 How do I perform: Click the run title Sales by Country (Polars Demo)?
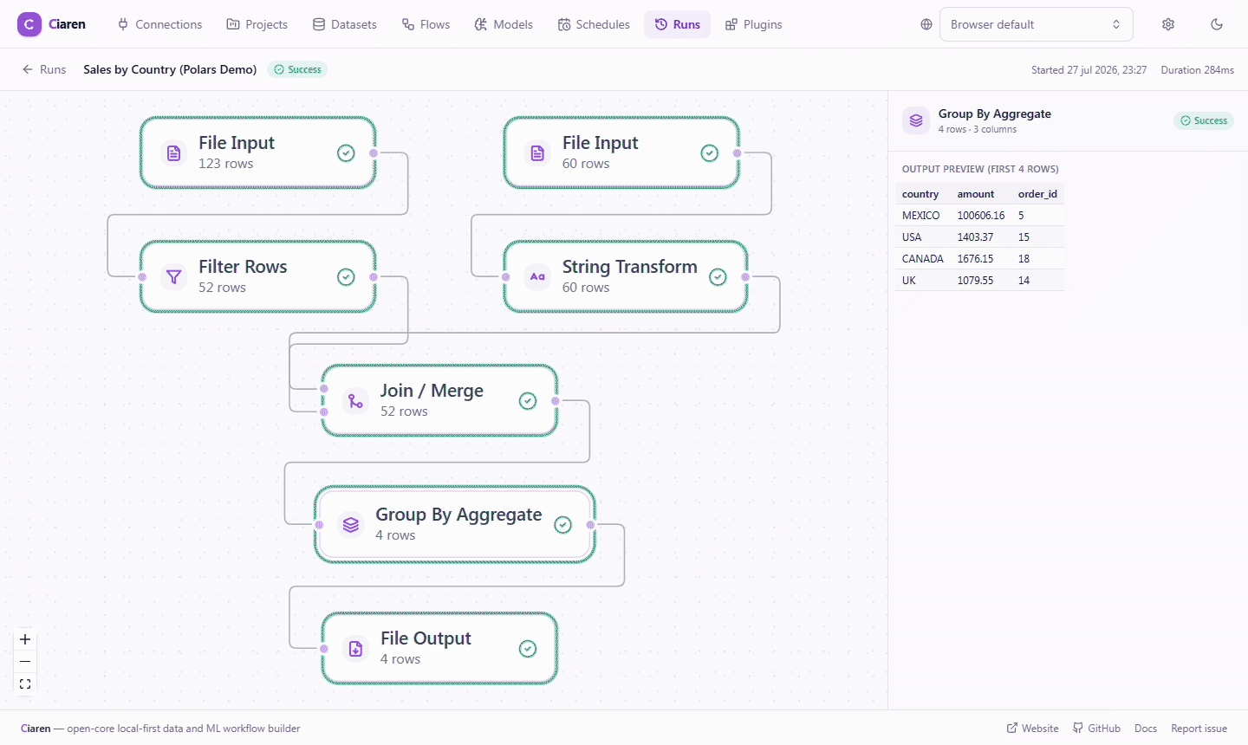coord(170,69)
